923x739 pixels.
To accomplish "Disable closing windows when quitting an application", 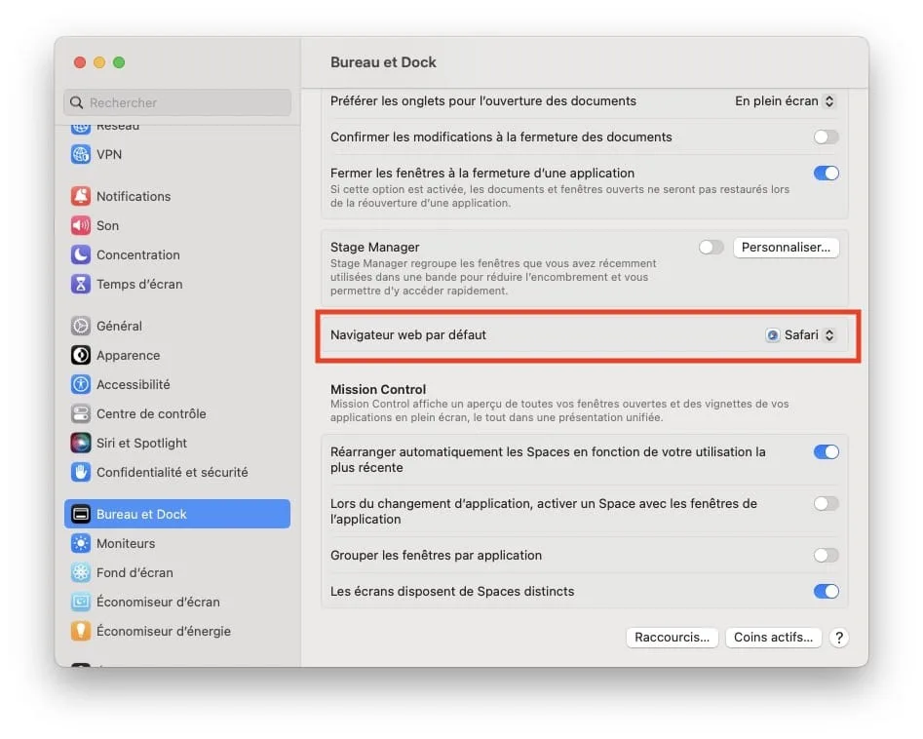I will tap(826, 174).
